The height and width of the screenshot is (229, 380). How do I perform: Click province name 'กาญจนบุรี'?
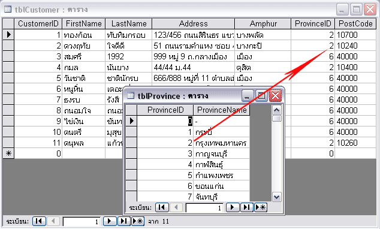click(x=222, y=153)
